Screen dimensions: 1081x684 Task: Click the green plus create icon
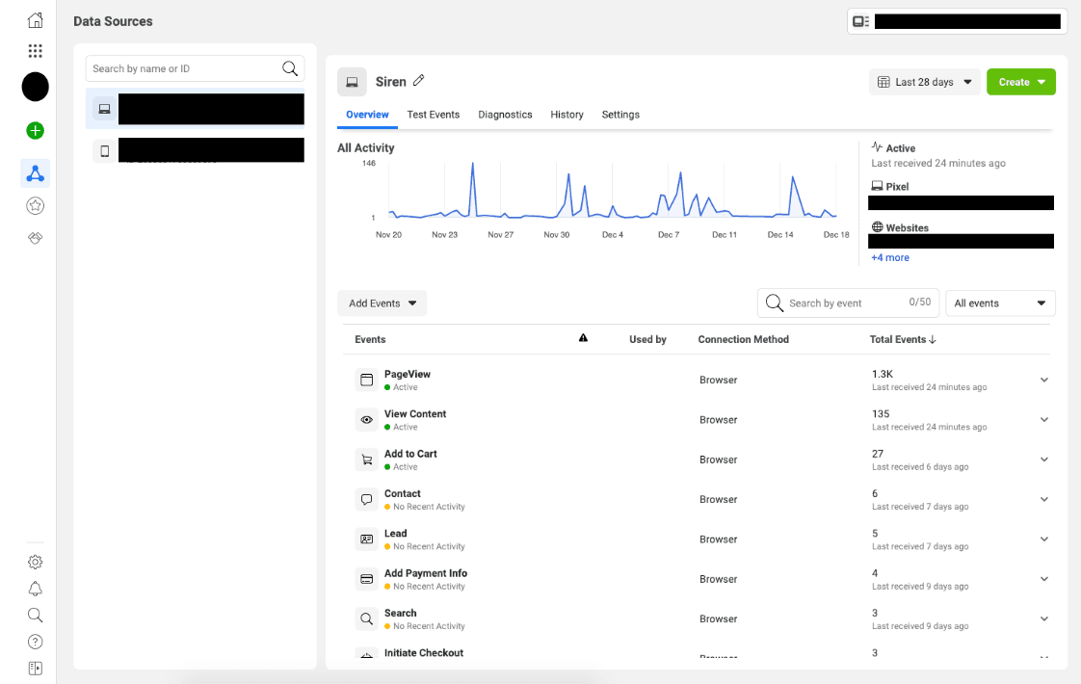coord(35,131)
